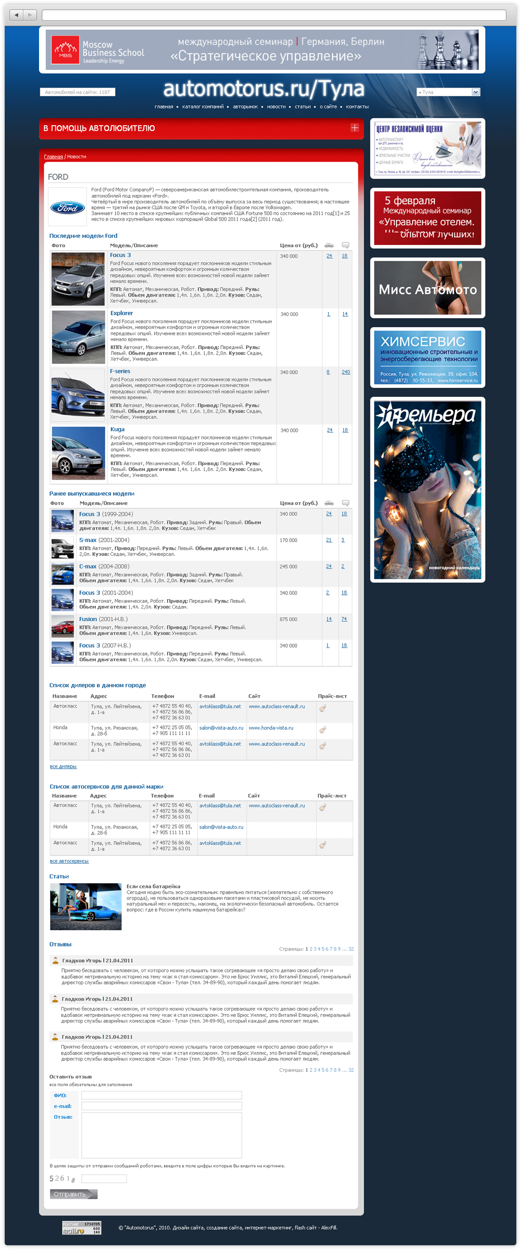Image resolution: width=521 pixels, height=1250 pixels.
Task: Click the comment icon in earlier models header
Action: (345, 503)
